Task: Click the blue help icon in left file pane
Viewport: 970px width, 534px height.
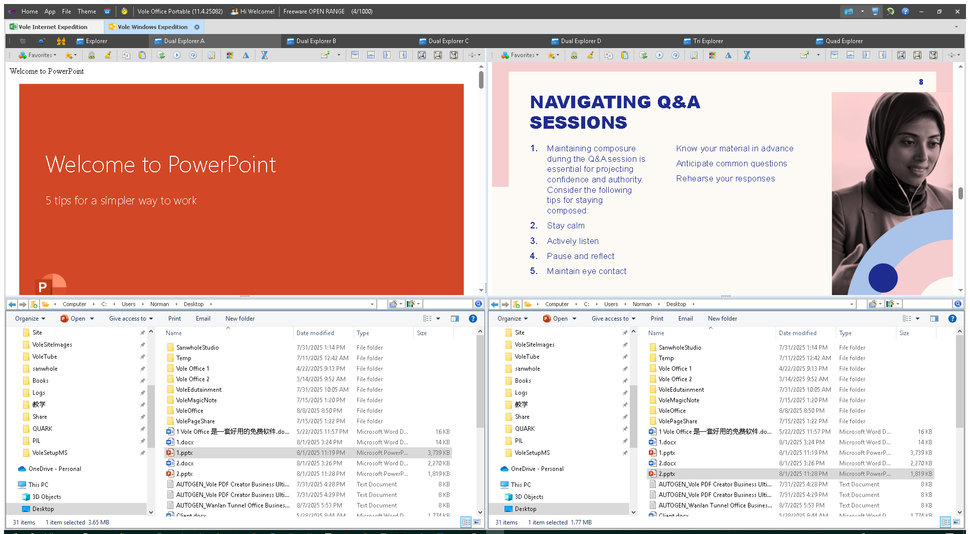Action: pyautogui.click(x=472, y=319)
